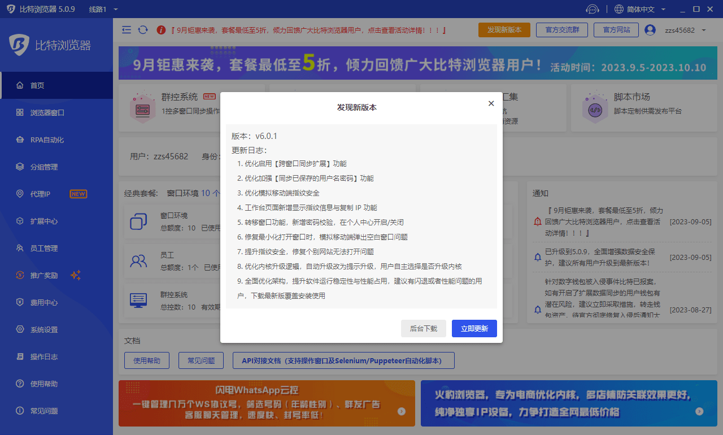Close the 发现新版本 dialog with X
This screenshot has height=435, width=723.
pyautogui.click(x=491, y=103)
